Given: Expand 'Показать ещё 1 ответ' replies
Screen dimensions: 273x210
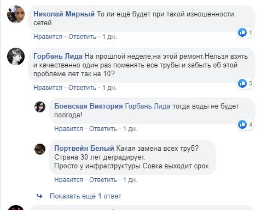Looking at the screenshot, I should coord(85,196).
